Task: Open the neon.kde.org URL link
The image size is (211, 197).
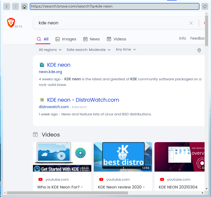Action: [x=50, y=72]
